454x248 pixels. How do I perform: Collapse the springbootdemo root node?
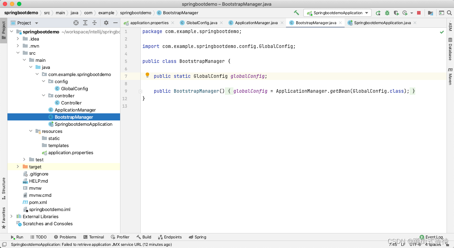12,32
